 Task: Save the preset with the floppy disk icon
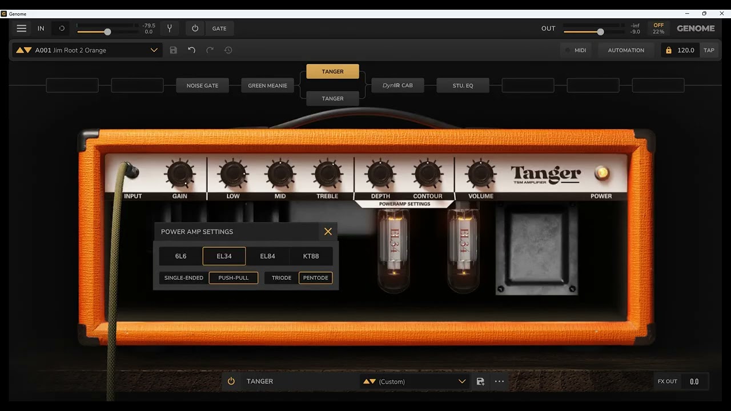(174, 50)
